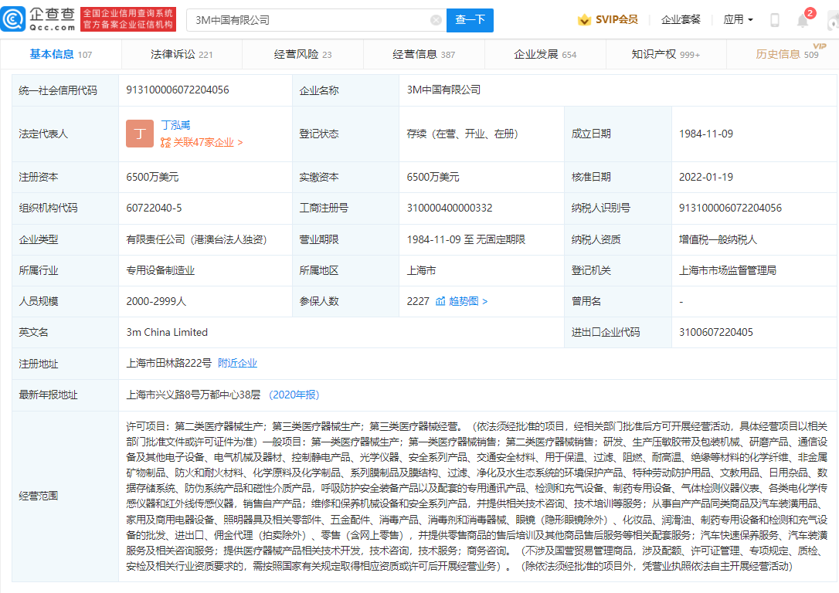Click the mobile phone icon in header
The image size is (839, 593).
click(774, 20)
